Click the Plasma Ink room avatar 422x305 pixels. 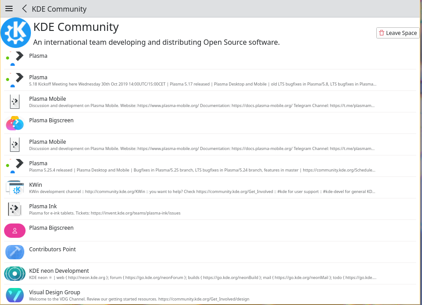(x=15, y=209)
